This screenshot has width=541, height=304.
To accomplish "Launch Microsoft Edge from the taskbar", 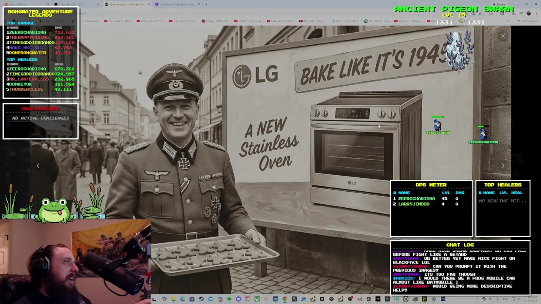I will click(183, 299).
